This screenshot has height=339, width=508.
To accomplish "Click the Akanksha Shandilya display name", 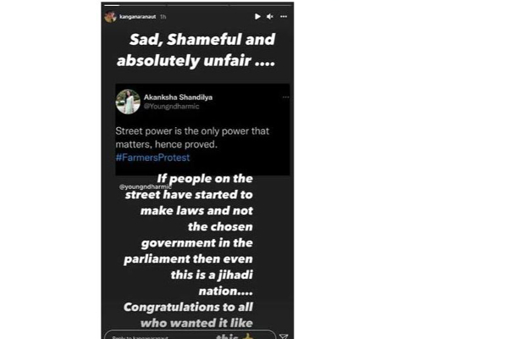I will pyautogui.click(x=179, y=97).
